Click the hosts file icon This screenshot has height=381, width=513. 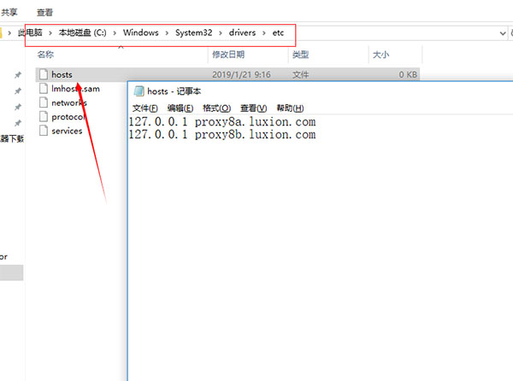(44, 74)
